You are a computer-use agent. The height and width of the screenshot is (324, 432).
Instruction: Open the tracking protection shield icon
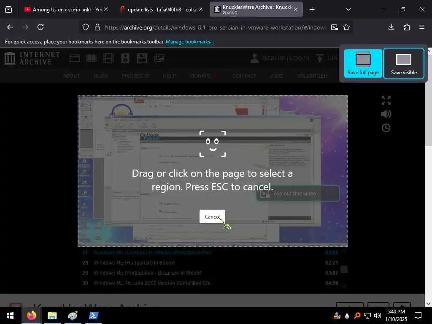coord(86,27)
